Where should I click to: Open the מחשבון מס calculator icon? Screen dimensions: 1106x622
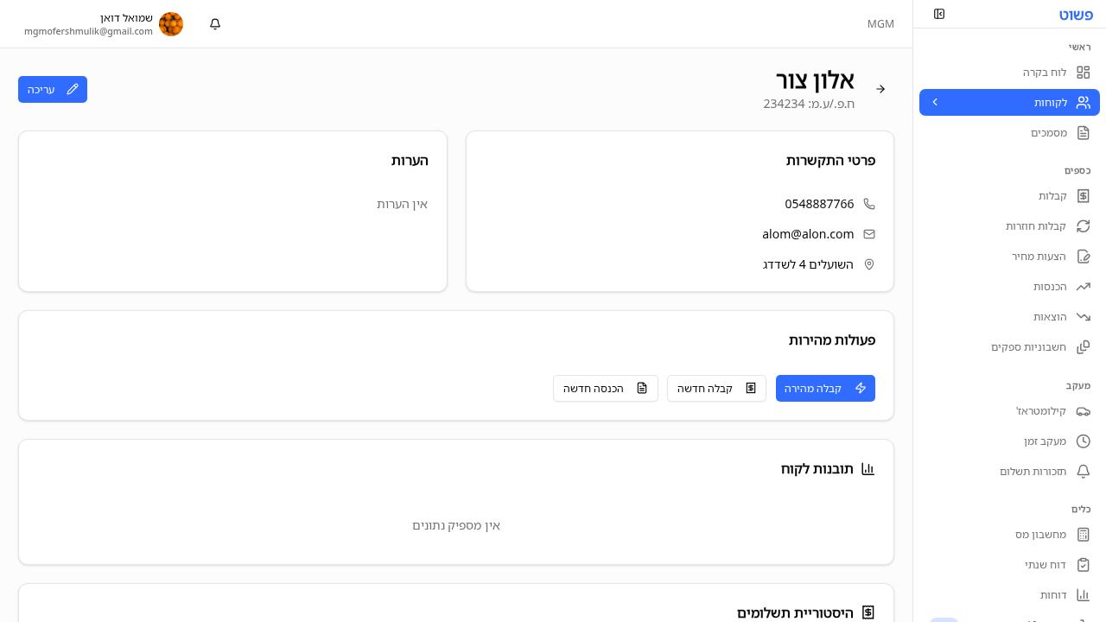(1084, 534)
